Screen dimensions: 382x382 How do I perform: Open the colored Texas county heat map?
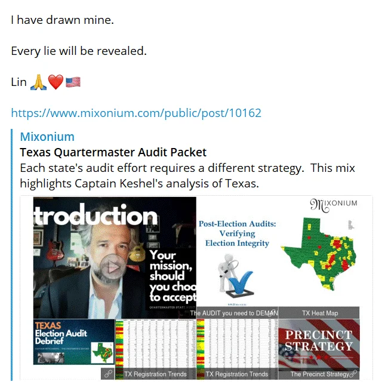(319, 254)
